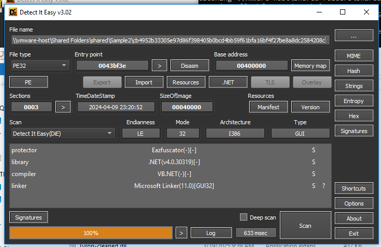Select the compiler VB.NET result row
The width and height of the screenshot is (381, 247).
170,174
